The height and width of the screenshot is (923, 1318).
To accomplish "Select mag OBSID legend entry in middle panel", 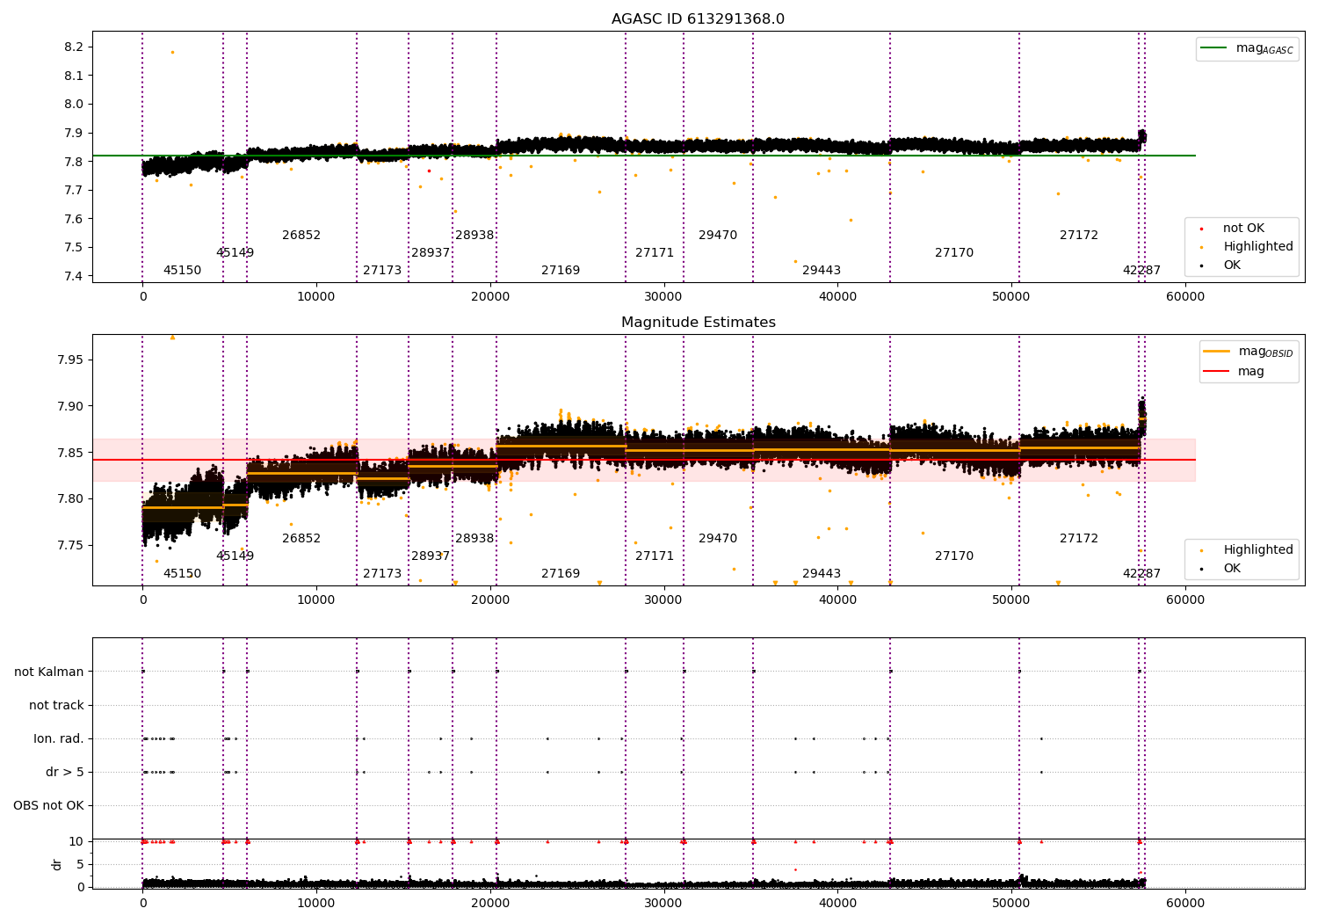I will (x=1248, y=352).
